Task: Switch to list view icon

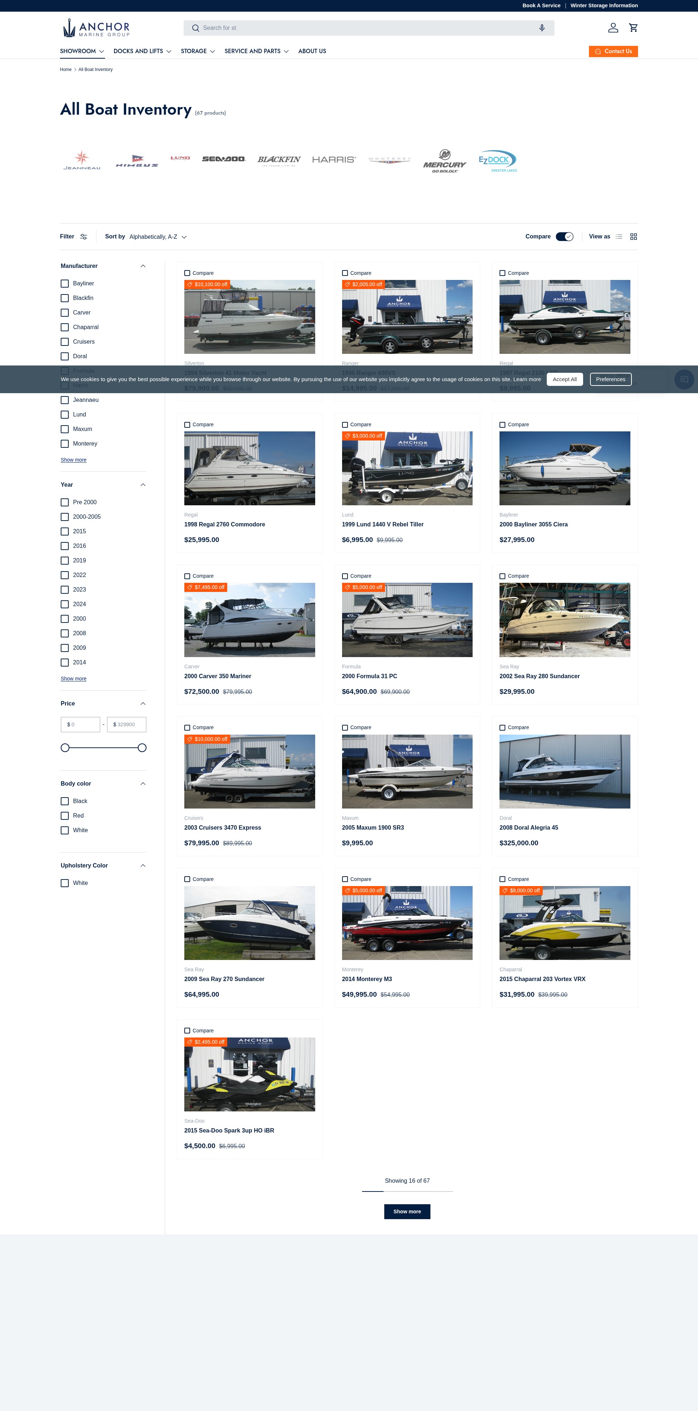Action: pyautogui.click(x=619, y=237)
